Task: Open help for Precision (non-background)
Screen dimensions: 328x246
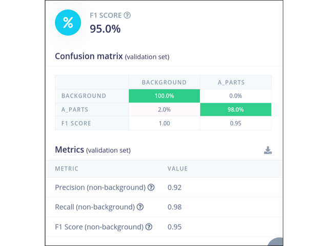Action: pos(151,188)
